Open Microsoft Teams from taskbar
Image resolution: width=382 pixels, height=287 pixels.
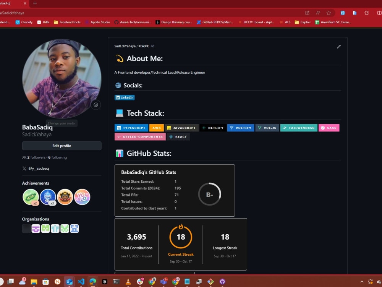(163, 282)
